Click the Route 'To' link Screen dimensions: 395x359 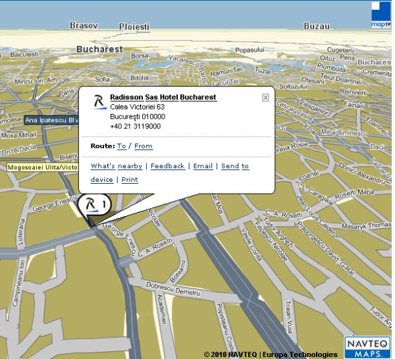pos(121,146)
